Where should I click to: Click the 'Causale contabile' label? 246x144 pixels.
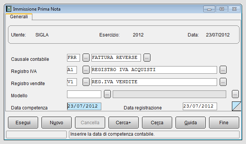[30, 59]
